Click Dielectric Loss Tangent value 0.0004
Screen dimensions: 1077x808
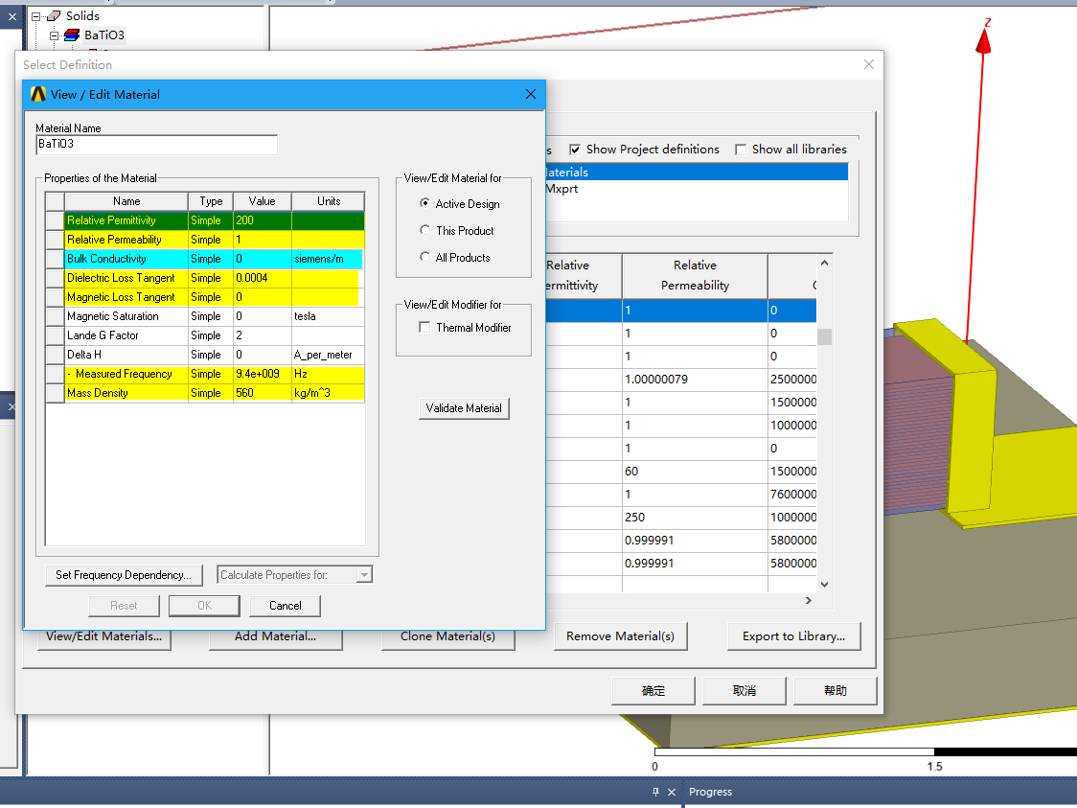click(x=263, y=278)
